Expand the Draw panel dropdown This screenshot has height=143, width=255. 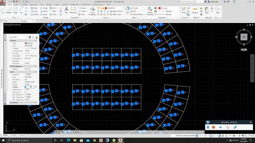pyautogui.click(x=15, y=17)
